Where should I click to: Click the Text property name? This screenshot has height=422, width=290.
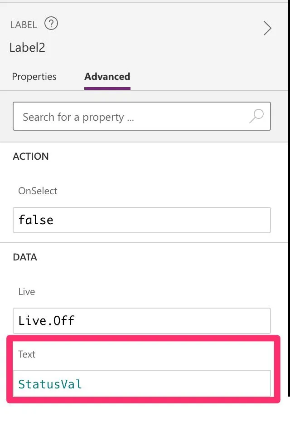[x=27, y=354]
